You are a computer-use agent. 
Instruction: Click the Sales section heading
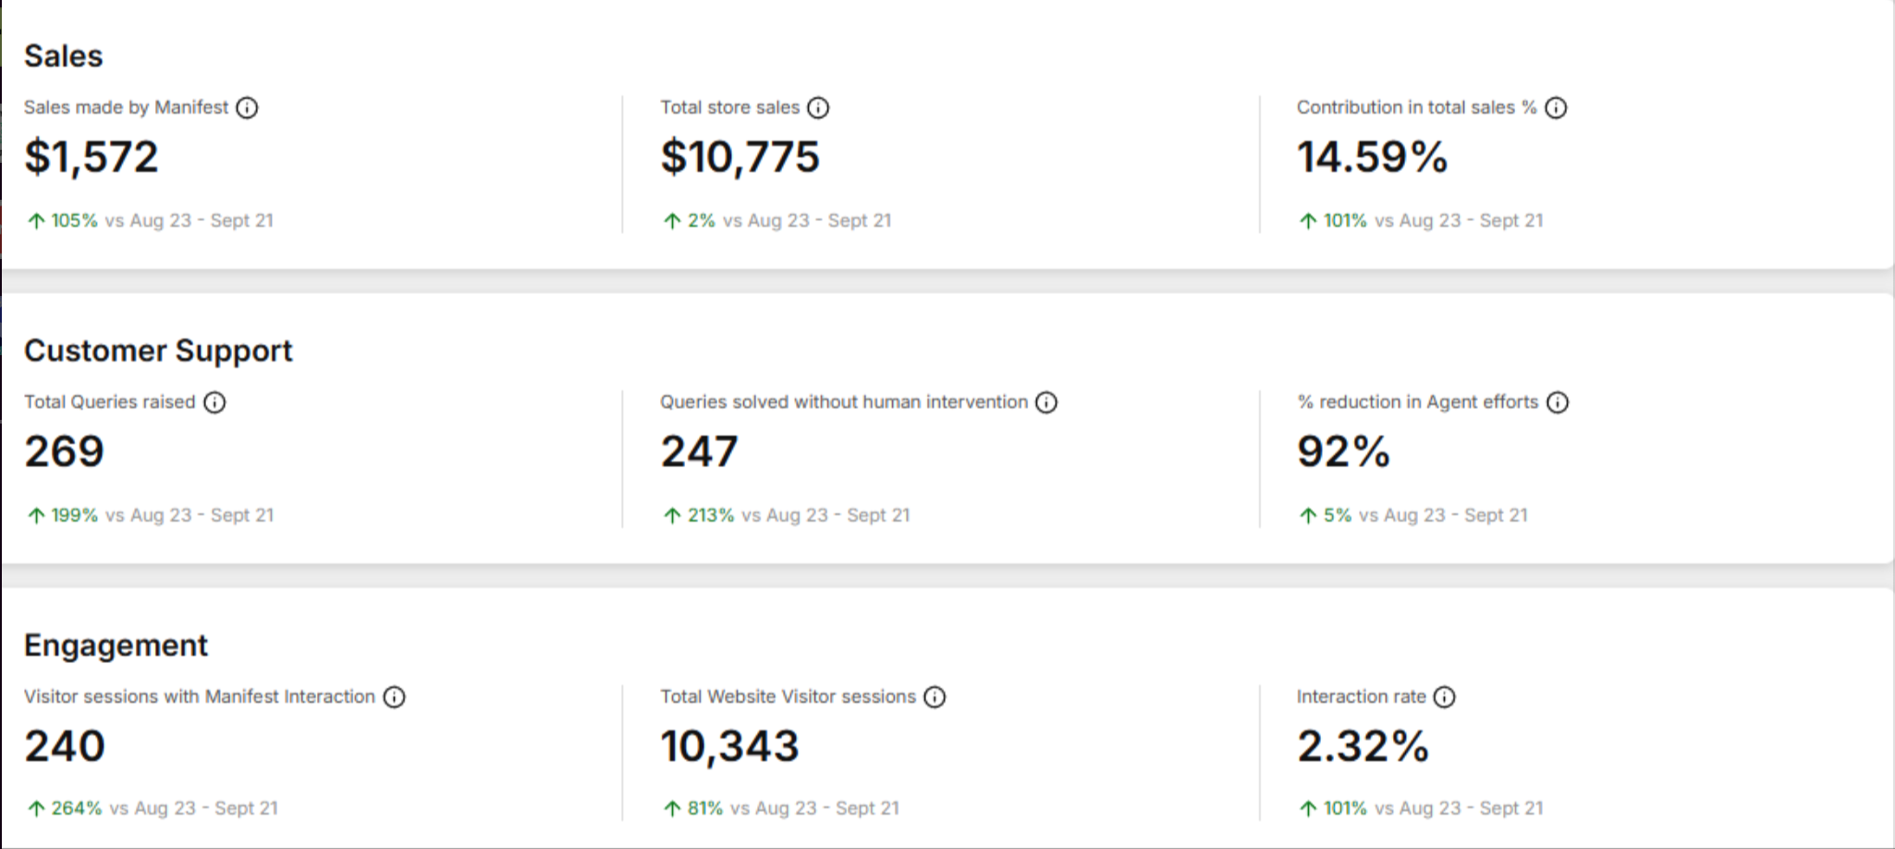64,56
